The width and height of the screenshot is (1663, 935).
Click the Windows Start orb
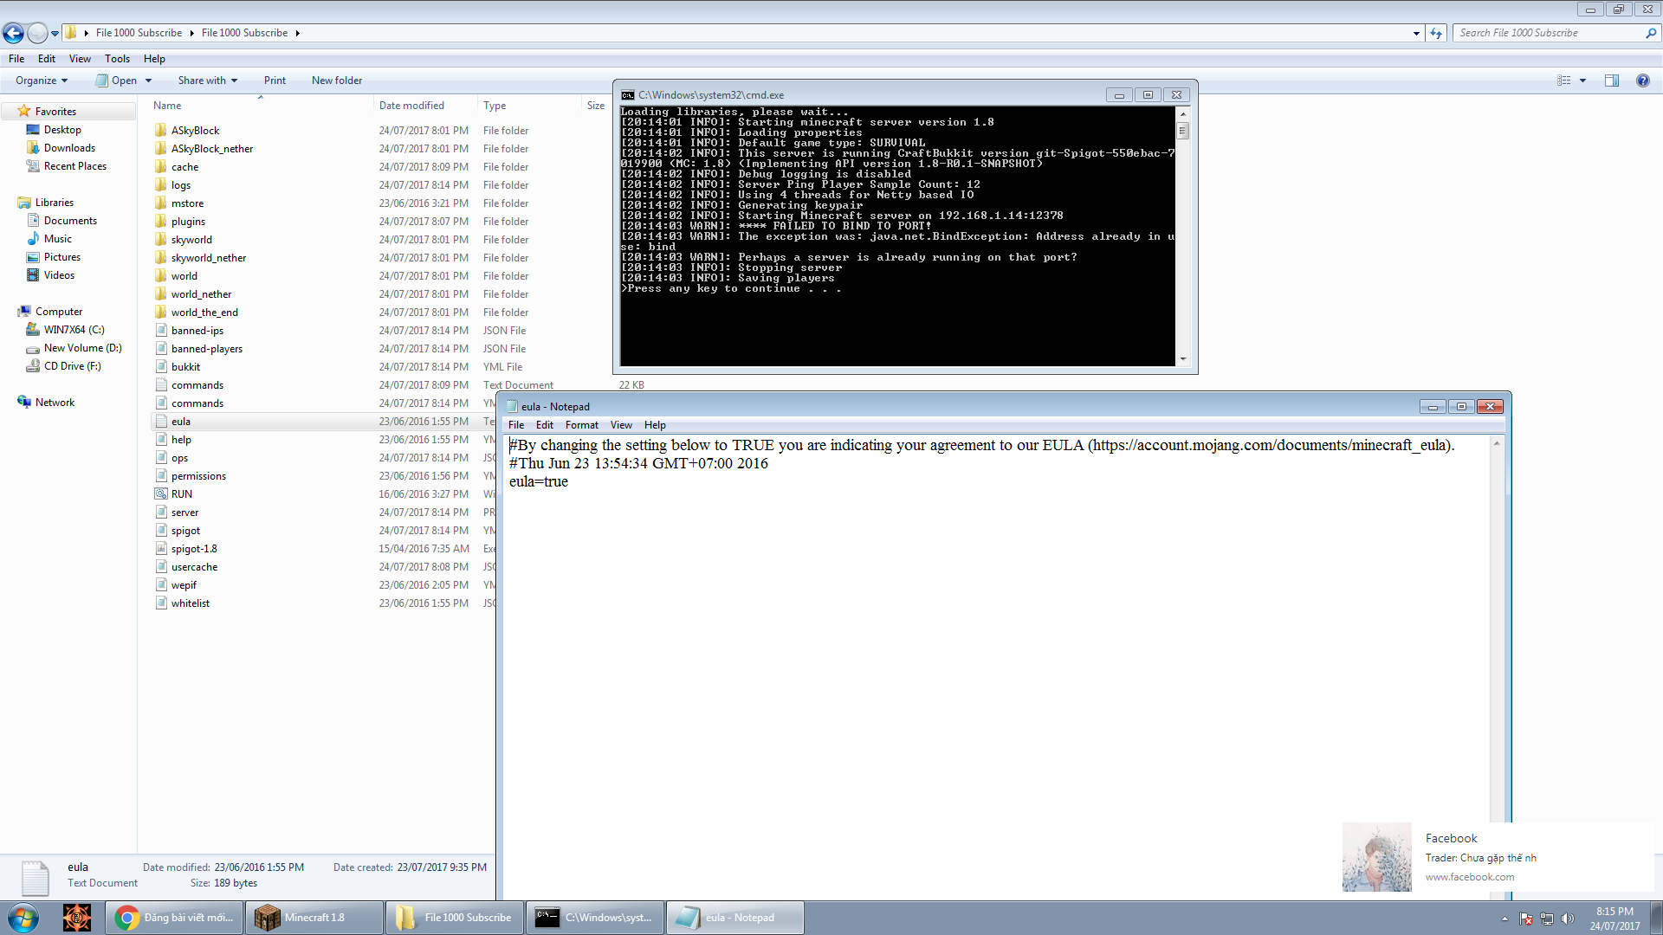tap(23, 918)
